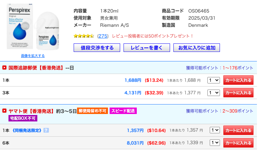The image size is (261, 153).
Task: Click the 国際追跡郵便【香港発送】 heading
Action: pyautogui.click(x=36, y=68)
